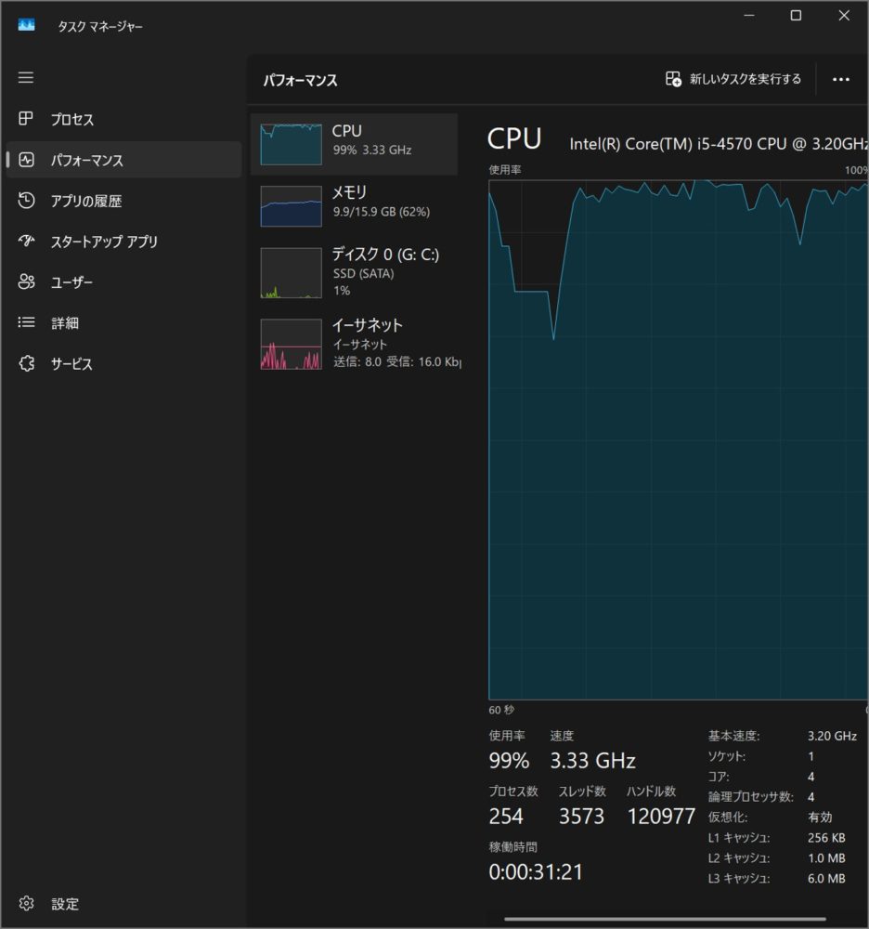869x929 pixels.
Task: Click the L2 キャッシュ 1.0 MB value
Action: 826,857
